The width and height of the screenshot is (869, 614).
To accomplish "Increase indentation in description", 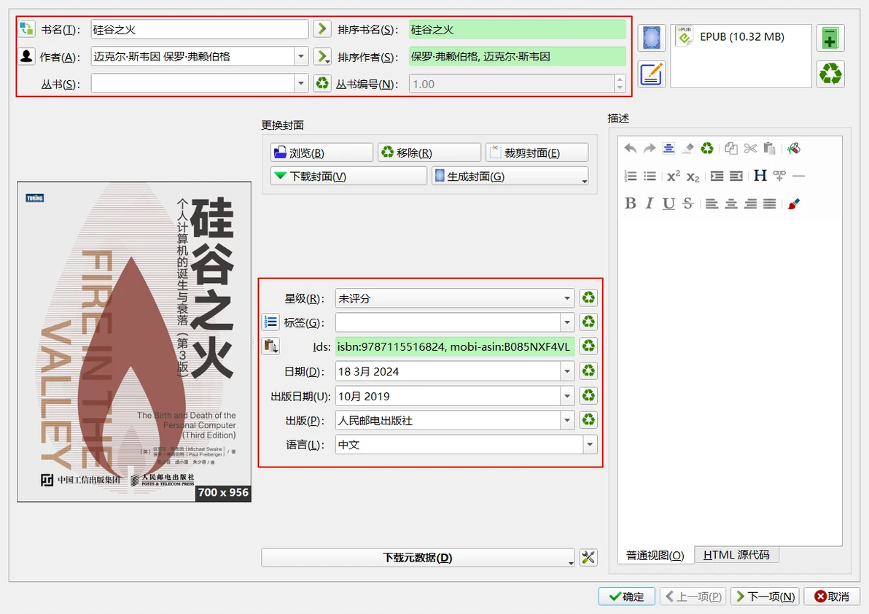I will pyautogui.click(x=717, y=176).
